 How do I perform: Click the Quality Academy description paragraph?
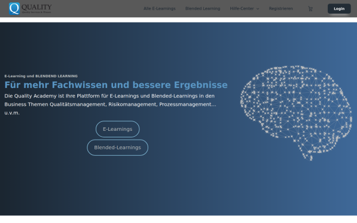coord(110,104)
